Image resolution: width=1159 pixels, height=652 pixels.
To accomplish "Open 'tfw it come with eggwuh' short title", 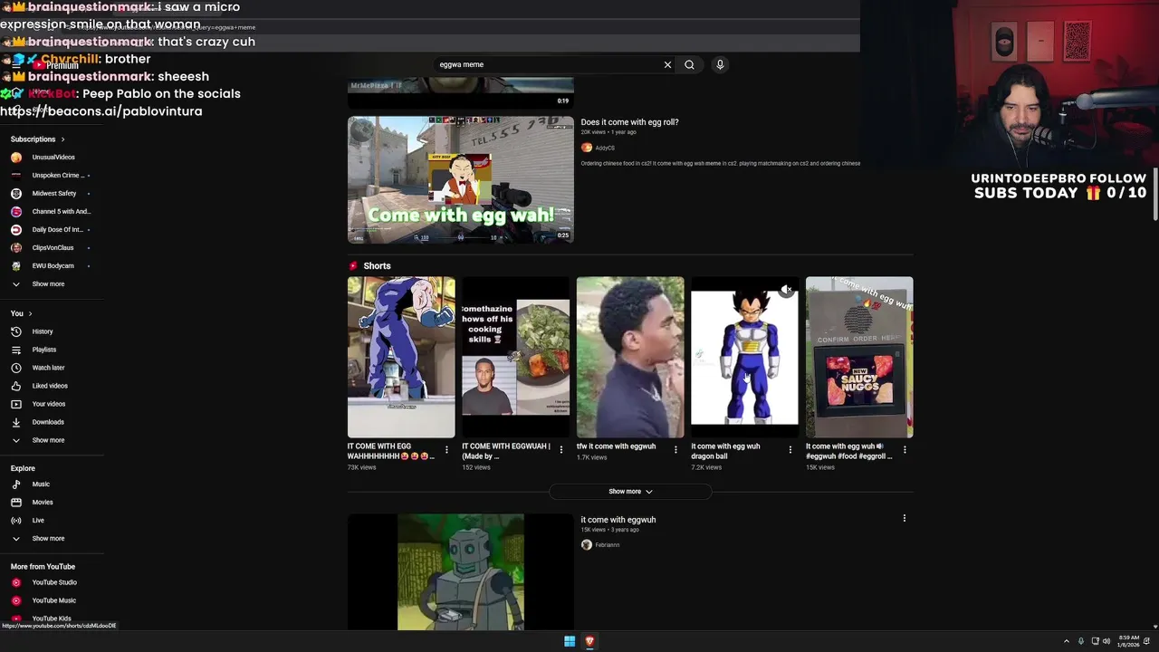I will (x=616, y=446).
